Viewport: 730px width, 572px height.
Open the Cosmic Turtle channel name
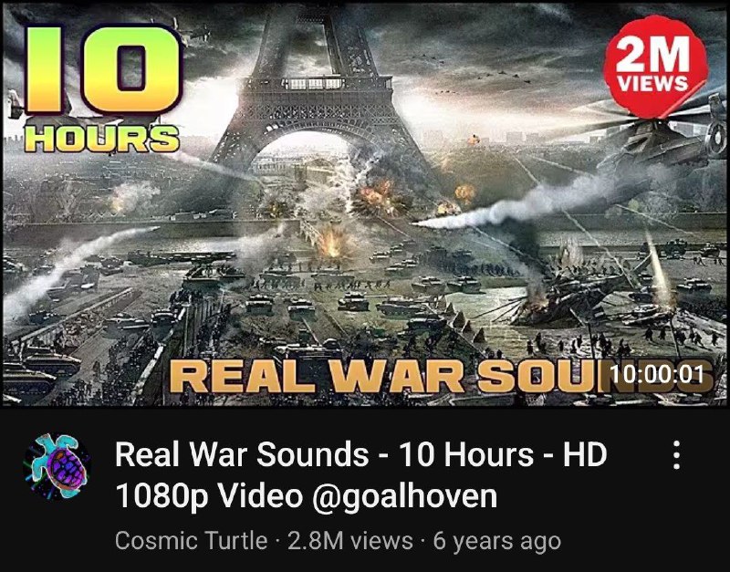[191, 541]
